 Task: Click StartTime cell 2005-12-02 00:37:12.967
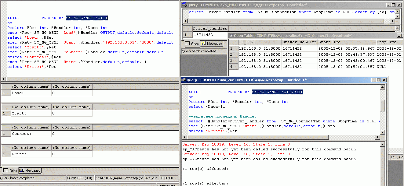pyautogui.click(x=347, y=48)
